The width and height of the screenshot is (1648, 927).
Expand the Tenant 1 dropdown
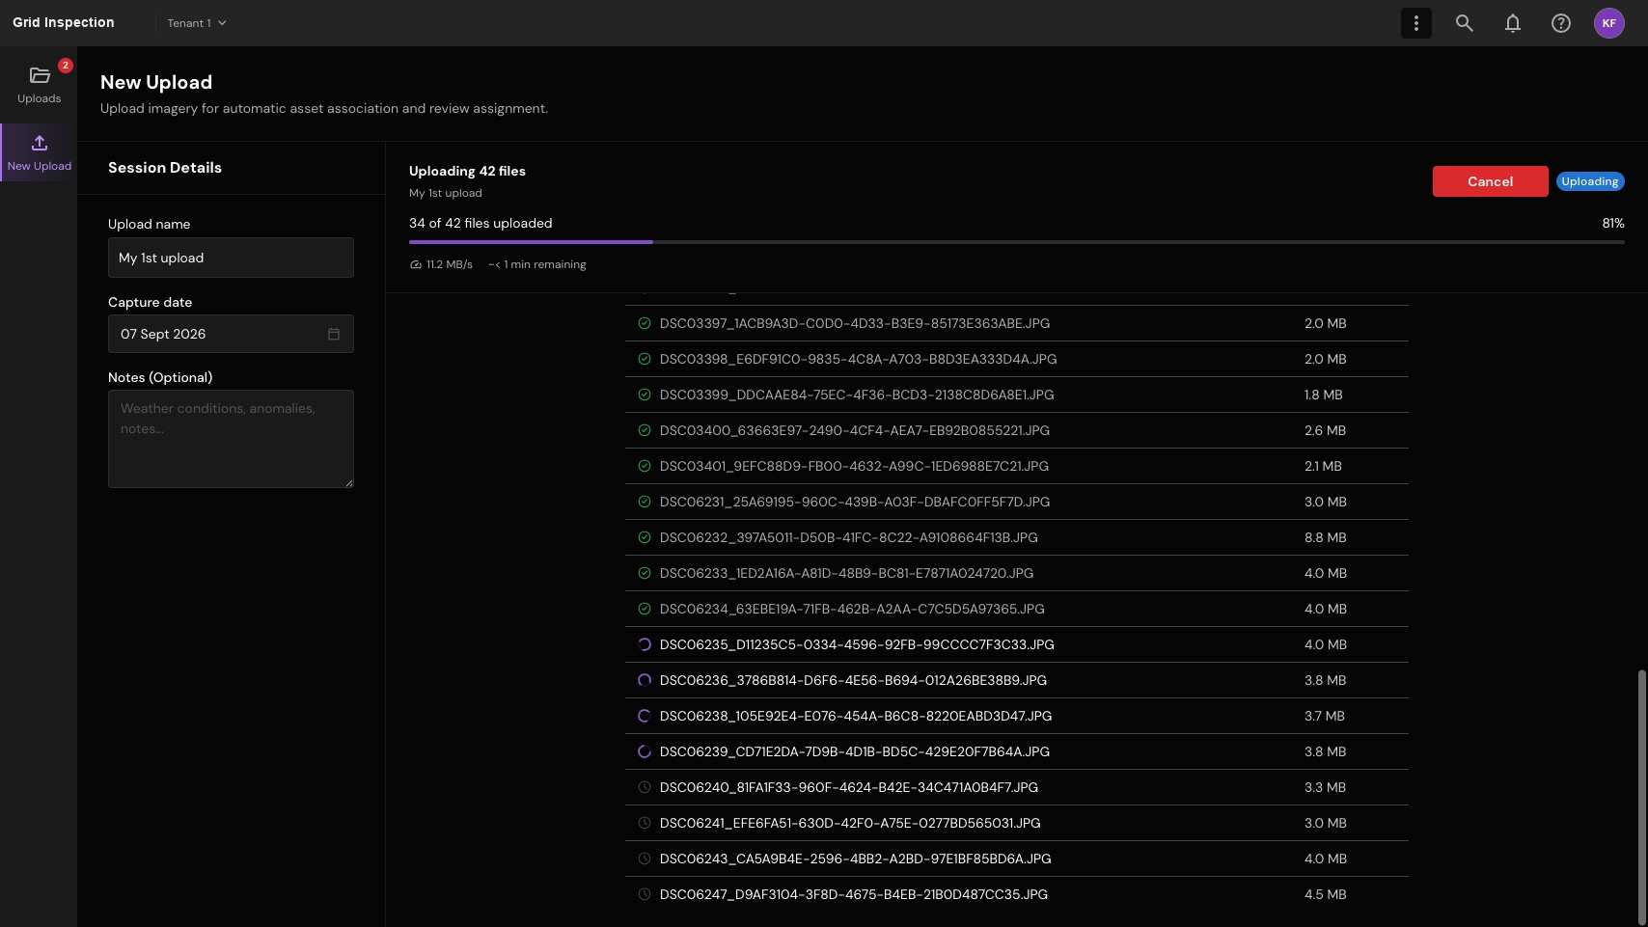click(x=197, y=23)
